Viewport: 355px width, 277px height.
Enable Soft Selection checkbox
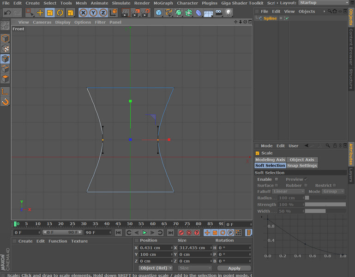pos(277,179)
